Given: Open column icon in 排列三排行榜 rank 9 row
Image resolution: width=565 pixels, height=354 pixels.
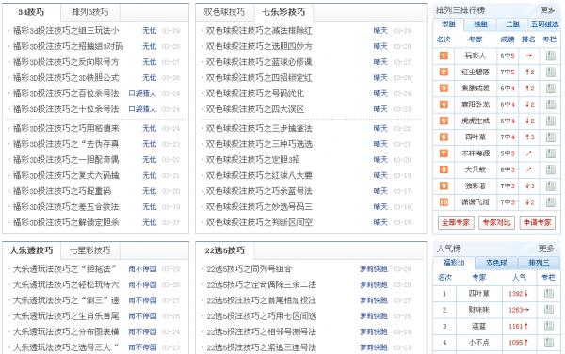Looking at the screenshot, I should [550, 185].
